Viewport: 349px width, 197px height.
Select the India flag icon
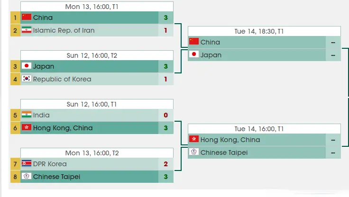pyautogui.click(x=27, y=115)
